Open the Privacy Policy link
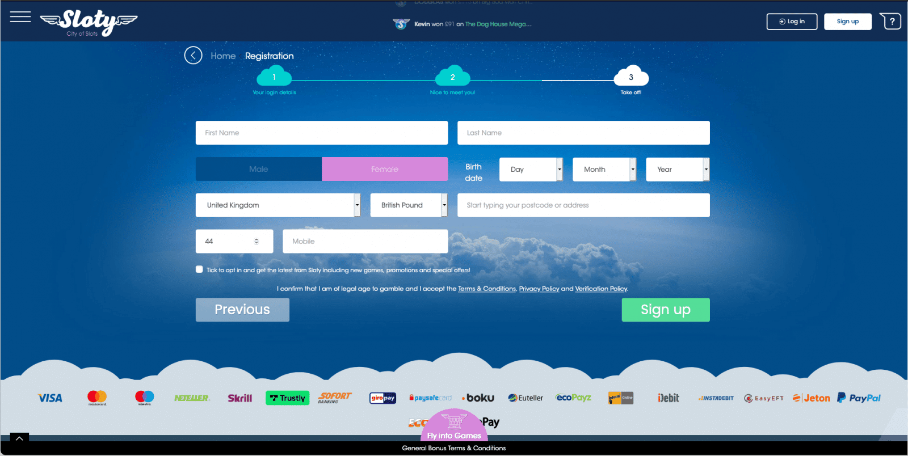This screenshot has height=456, width=908. point(539,289)
